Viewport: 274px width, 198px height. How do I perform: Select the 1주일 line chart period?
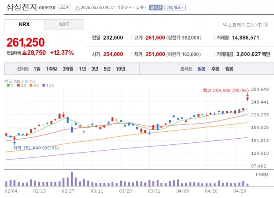52,69
